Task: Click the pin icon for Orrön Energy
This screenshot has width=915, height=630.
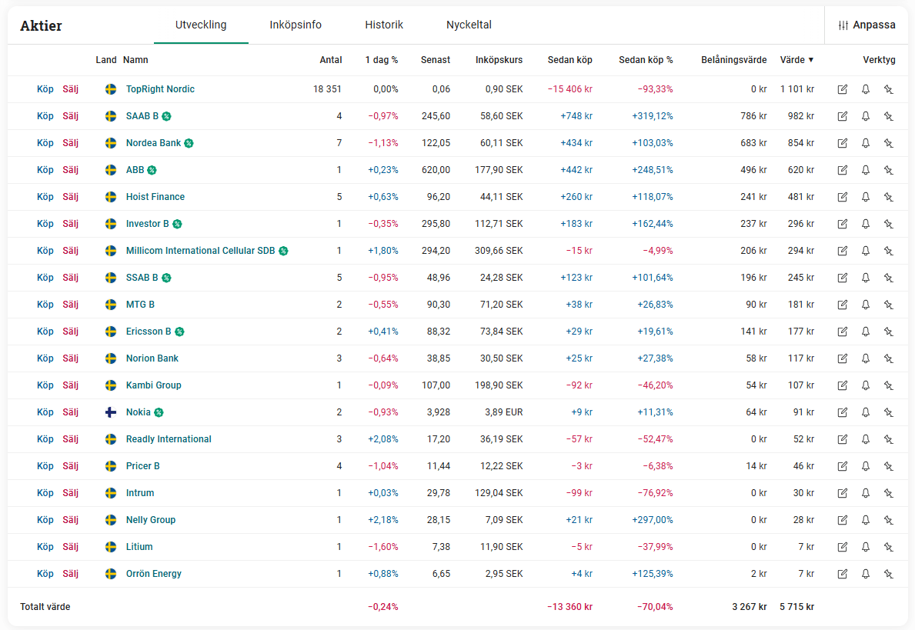Action: [x=888, y=574]
